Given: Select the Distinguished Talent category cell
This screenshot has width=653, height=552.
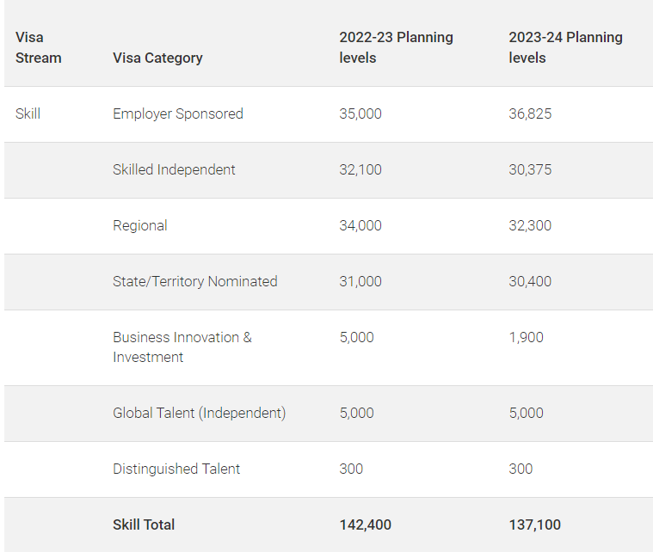Looking at the screenshot, I should (x=176, y=469).
